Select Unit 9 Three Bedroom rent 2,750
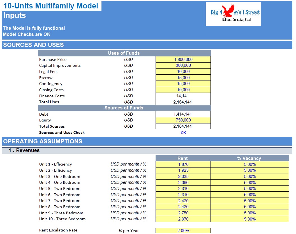Image resolution: width=296 pixels, height=234 pixels. [183, 213]
